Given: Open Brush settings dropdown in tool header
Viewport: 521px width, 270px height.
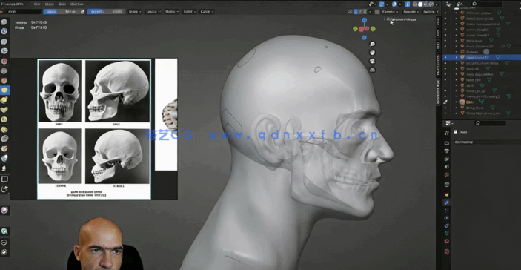Looking at the screenshot, I should [135, 11].
